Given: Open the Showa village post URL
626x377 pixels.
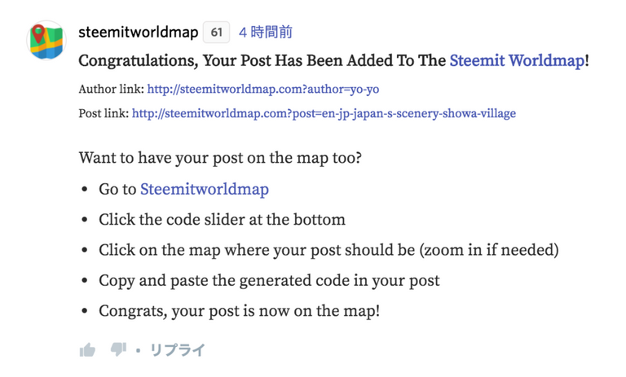Looking at the screenshot, I should (324, 113).
